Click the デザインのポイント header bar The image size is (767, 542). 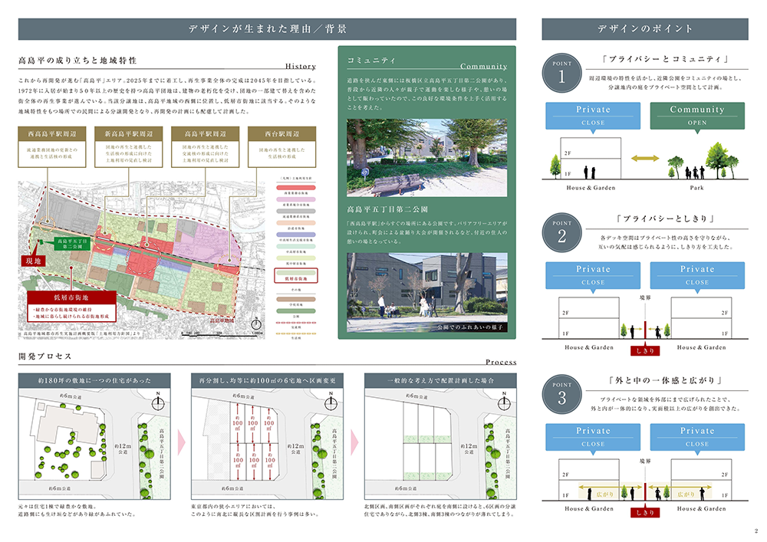[645, 29]
